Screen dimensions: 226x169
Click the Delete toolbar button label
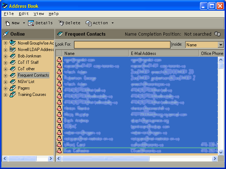pos(73,23)
